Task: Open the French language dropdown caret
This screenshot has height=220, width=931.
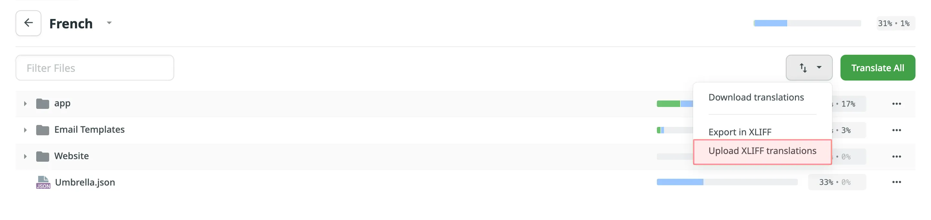Action: pos(109,23)
